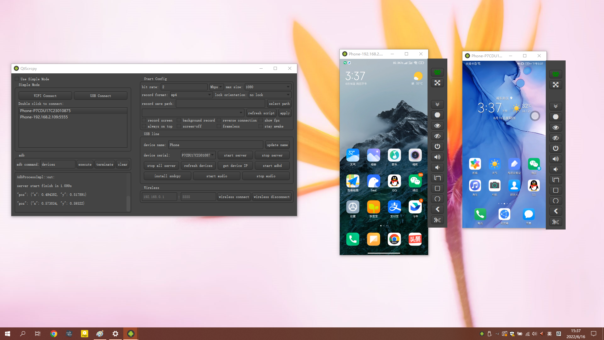Click volume up icon on left phone toolbar
604x340 pixels.
pyautogui.click(x=437, y=157)
